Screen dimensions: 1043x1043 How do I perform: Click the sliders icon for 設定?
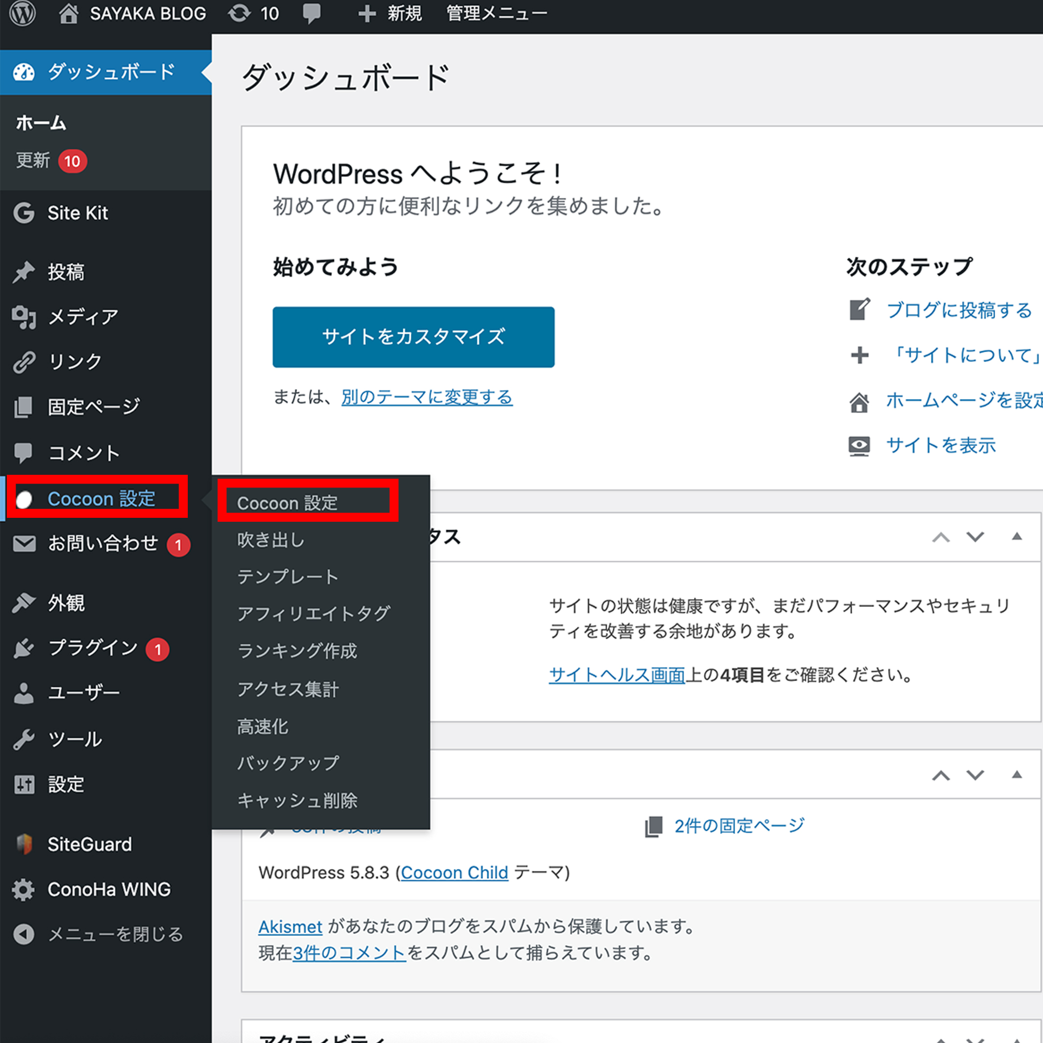coord(24,784)
